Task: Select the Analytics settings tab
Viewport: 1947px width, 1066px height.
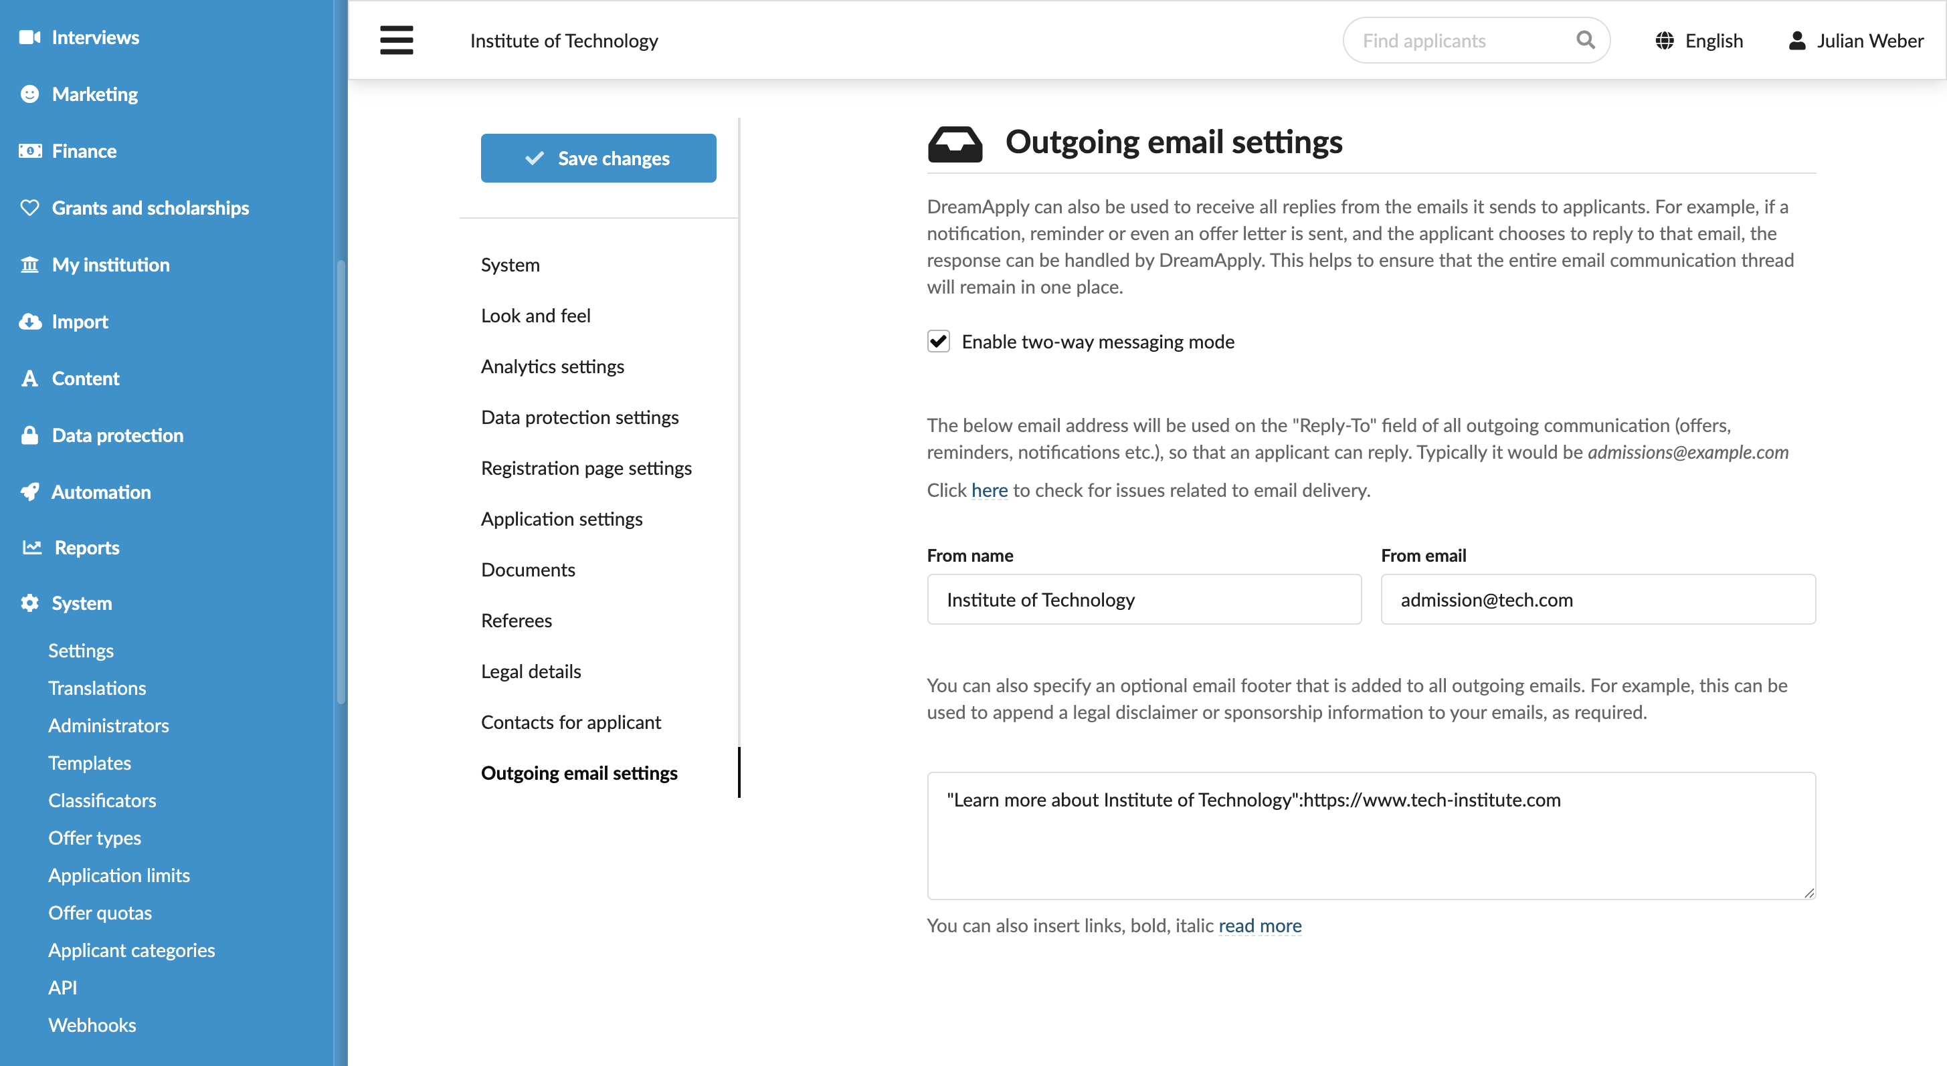Action: (552, 366)
